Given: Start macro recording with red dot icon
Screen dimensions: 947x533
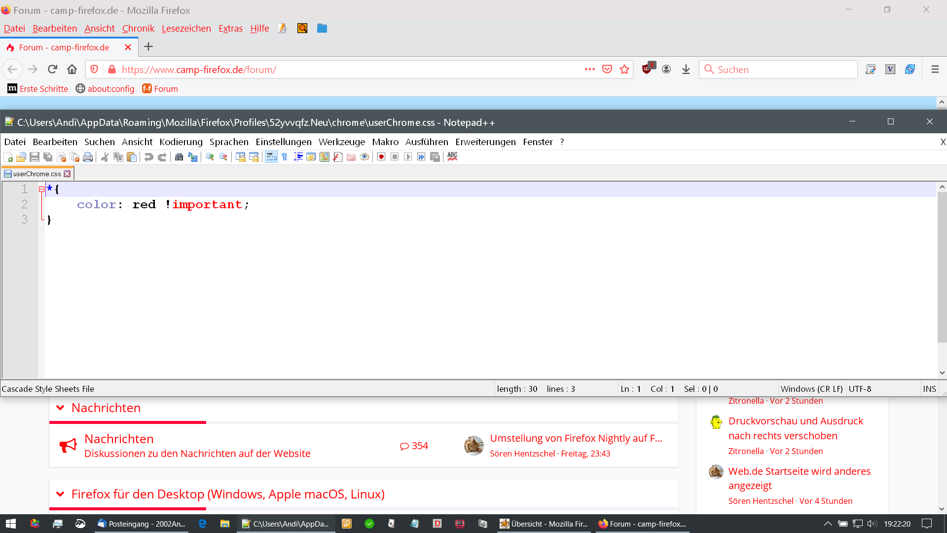Looking at the screenshot, I should tap(381, 157).
